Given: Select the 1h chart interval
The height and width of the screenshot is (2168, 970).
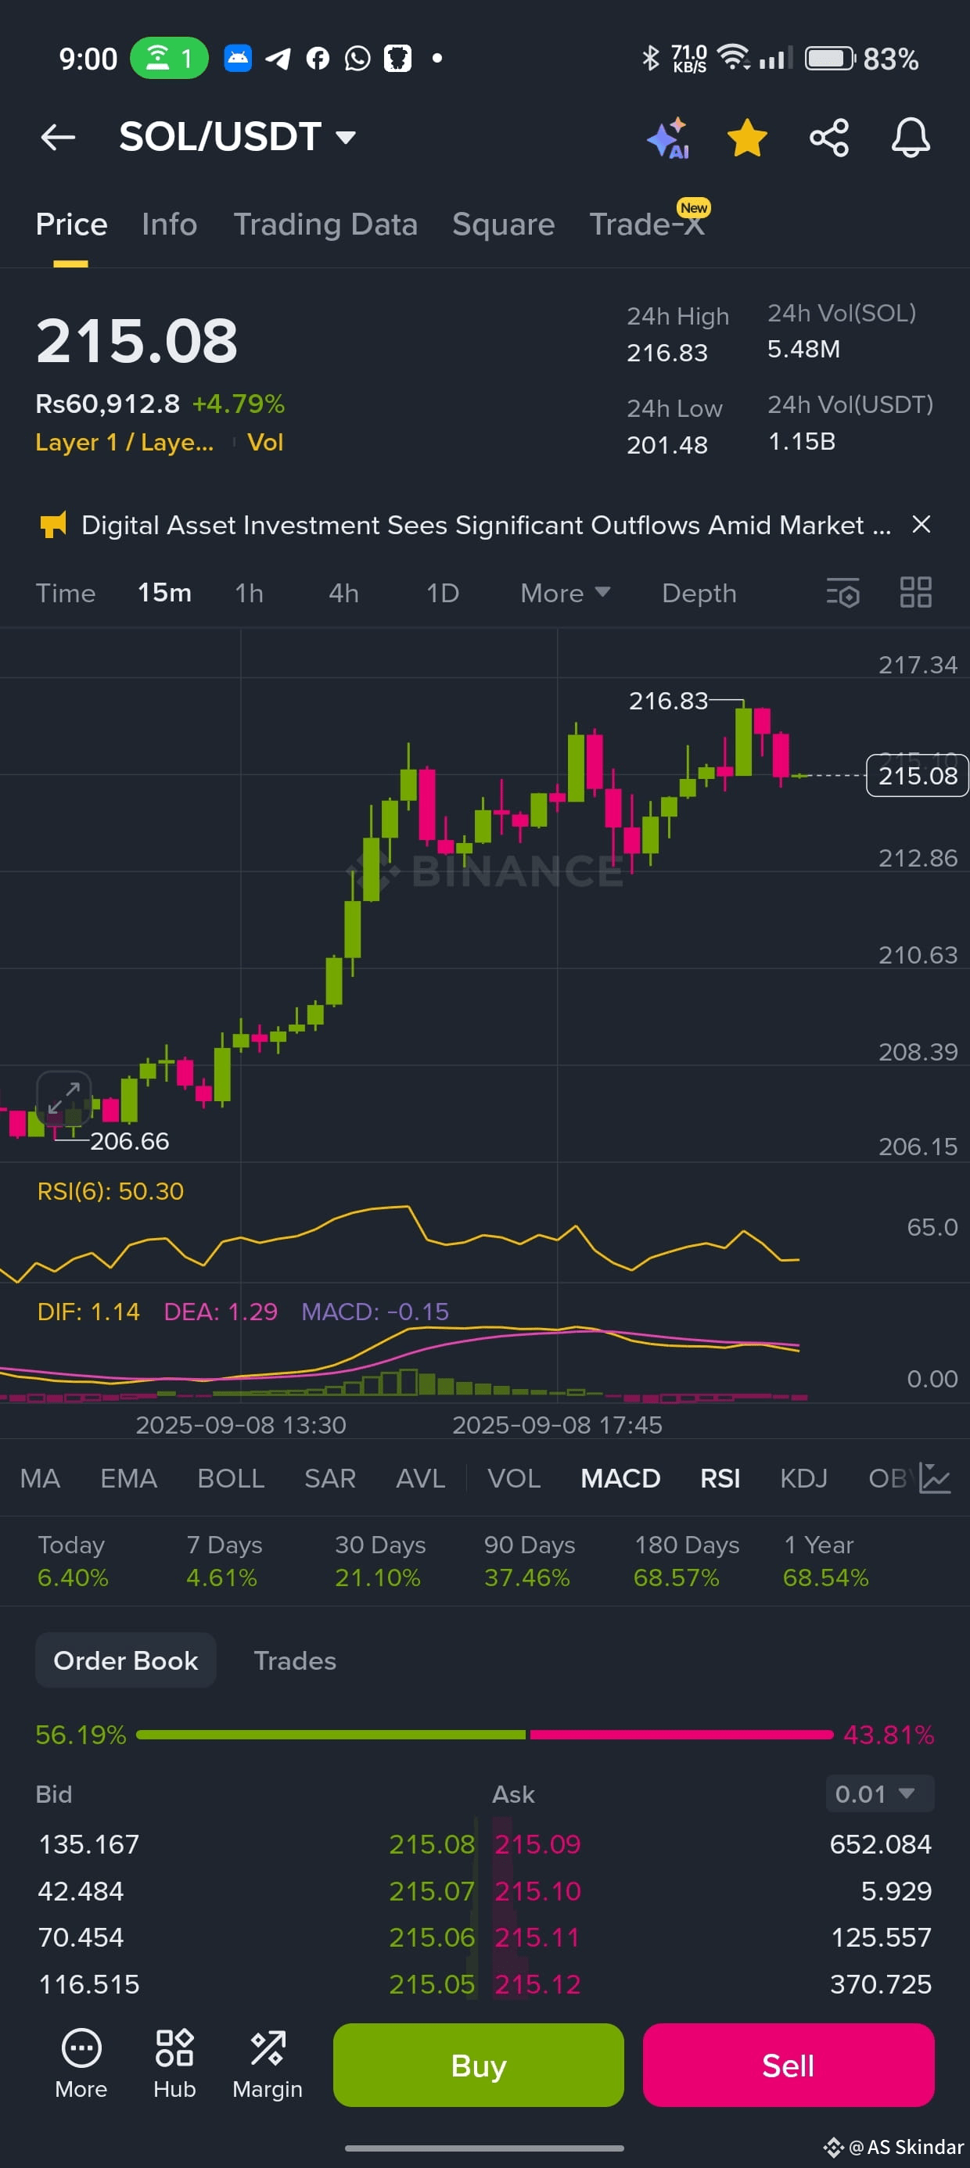Looking at the screenshot, I should [250, 594].
